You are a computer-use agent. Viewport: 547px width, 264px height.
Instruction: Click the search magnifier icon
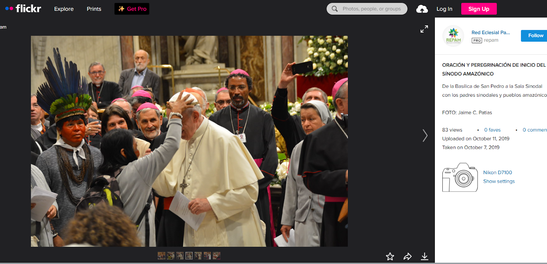[335, 9]
